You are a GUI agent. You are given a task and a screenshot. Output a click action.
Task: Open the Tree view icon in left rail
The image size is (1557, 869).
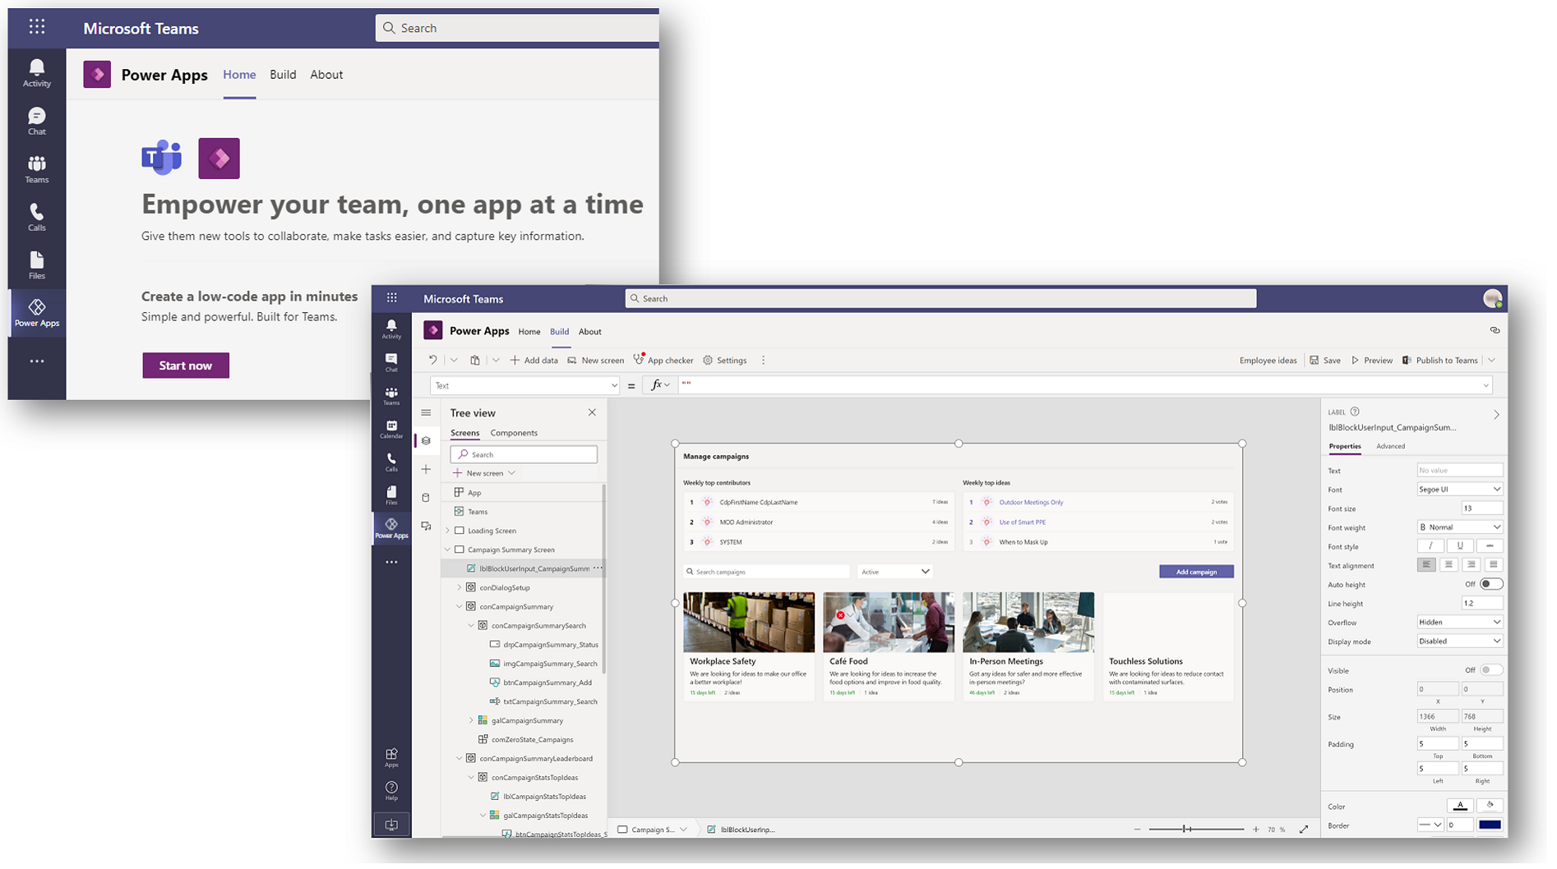(426, 440)
